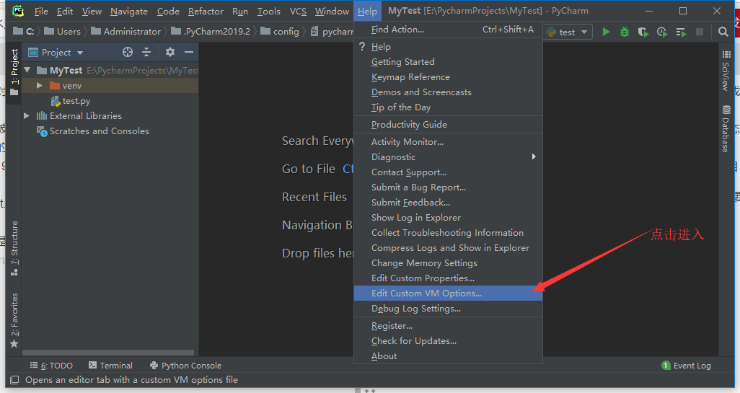Screen dimensions: 740x393
Task: Expand External Libraries node
Action: click(x=27, y=115)
